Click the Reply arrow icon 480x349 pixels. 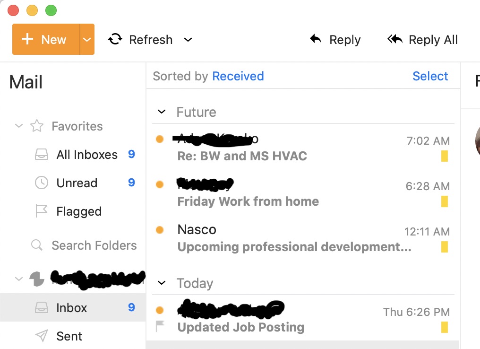click(x=316, y=39)
